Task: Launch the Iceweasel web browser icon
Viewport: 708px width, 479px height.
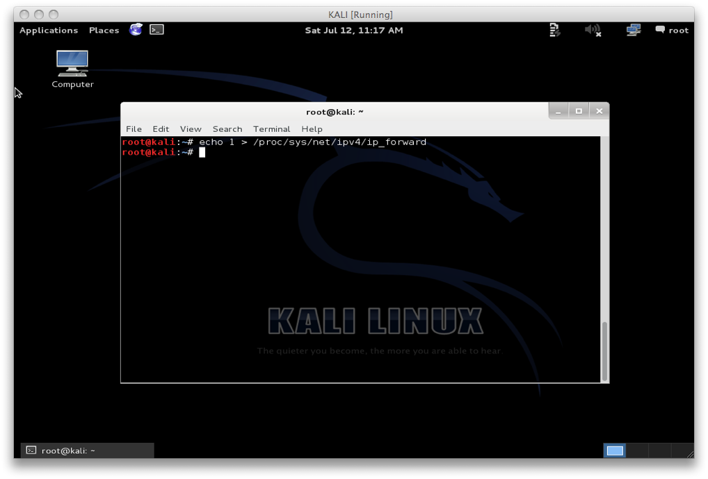Action: click(x=136, y=30)
